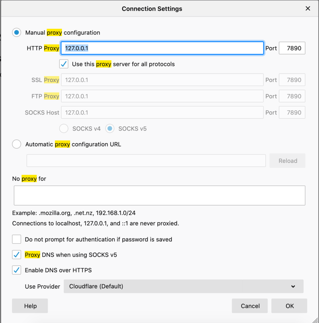319x323 pixels.
Task: Click the Cancel button
Action: (250, 306)
